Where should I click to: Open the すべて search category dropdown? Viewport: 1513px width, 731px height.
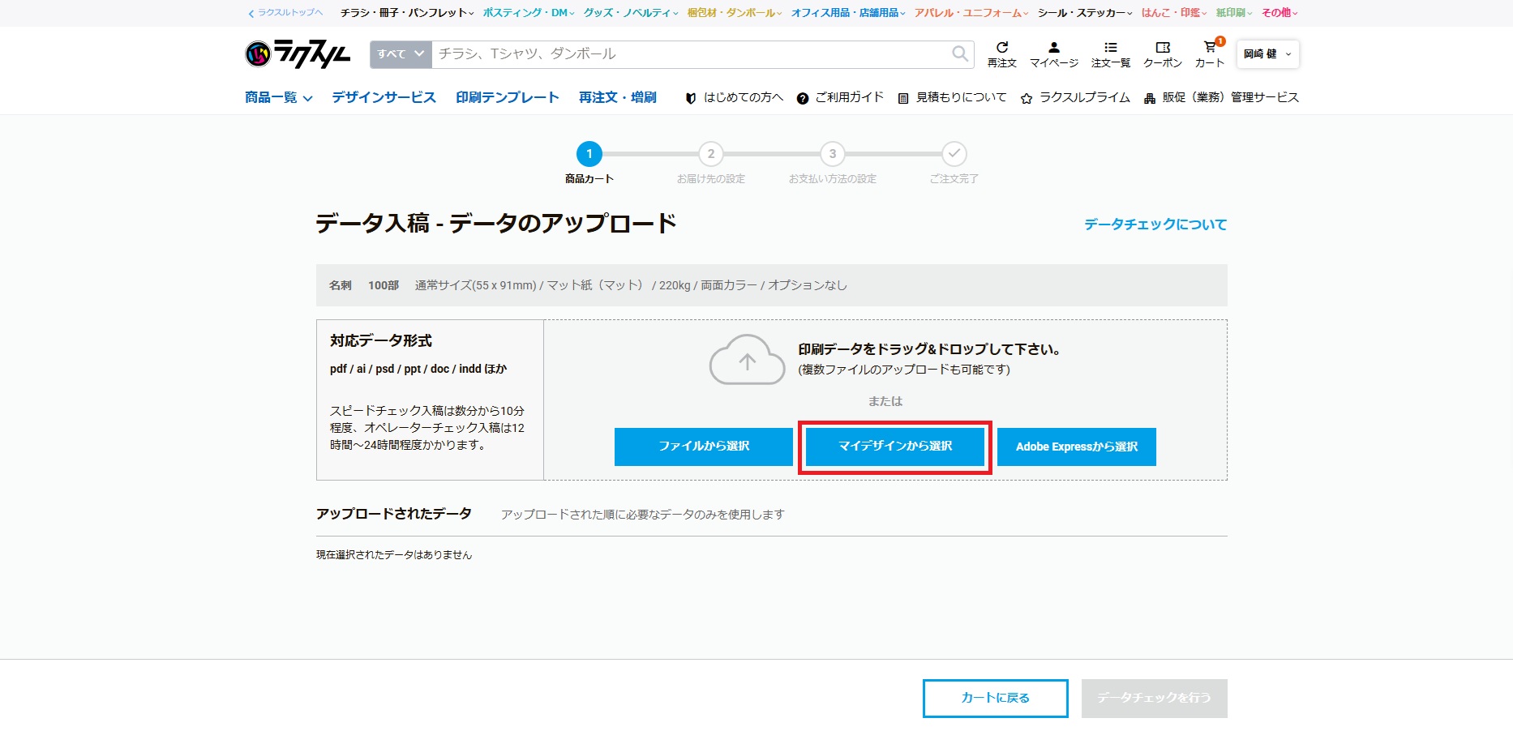coord(401,54)
